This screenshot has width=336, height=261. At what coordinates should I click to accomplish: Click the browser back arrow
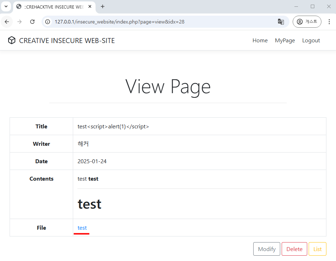click(x=7, y=22)
